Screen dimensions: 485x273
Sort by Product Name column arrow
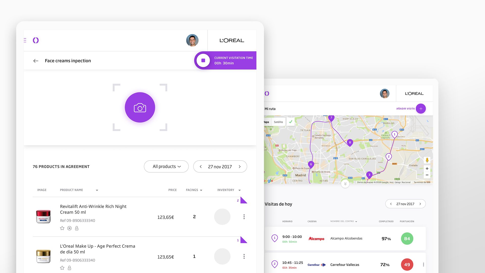(x=97, y=190)
